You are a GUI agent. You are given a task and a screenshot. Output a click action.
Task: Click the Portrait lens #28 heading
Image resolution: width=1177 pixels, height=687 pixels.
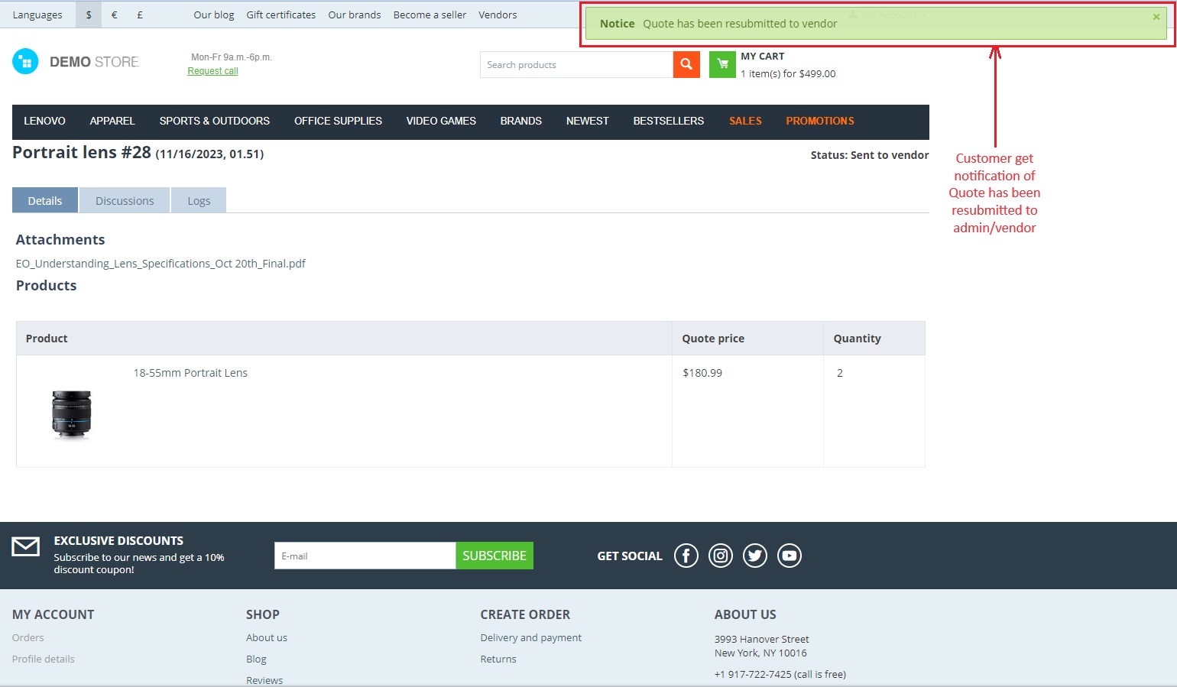pos(82,152)
